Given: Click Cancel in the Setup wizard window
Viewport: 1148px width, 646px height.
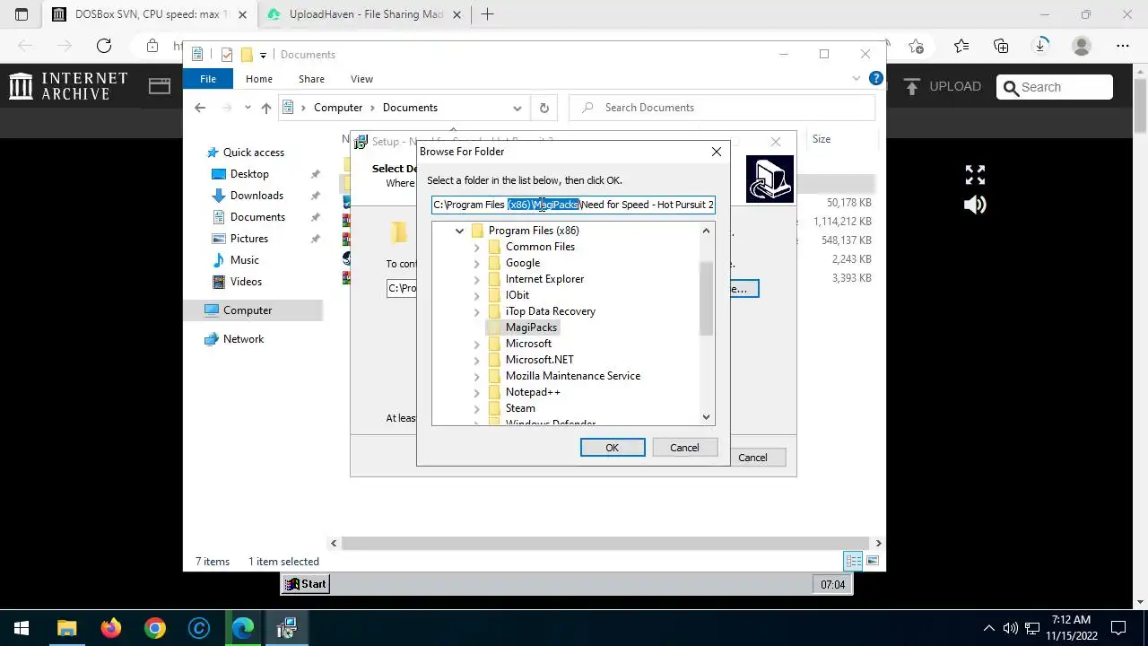Looking at the screenshot, I should 752,458.
